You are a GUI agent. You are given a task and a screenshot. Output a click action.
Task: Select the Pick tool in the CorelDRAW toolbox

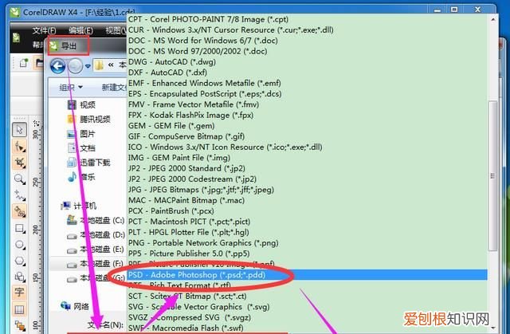[x=19, y=130]
